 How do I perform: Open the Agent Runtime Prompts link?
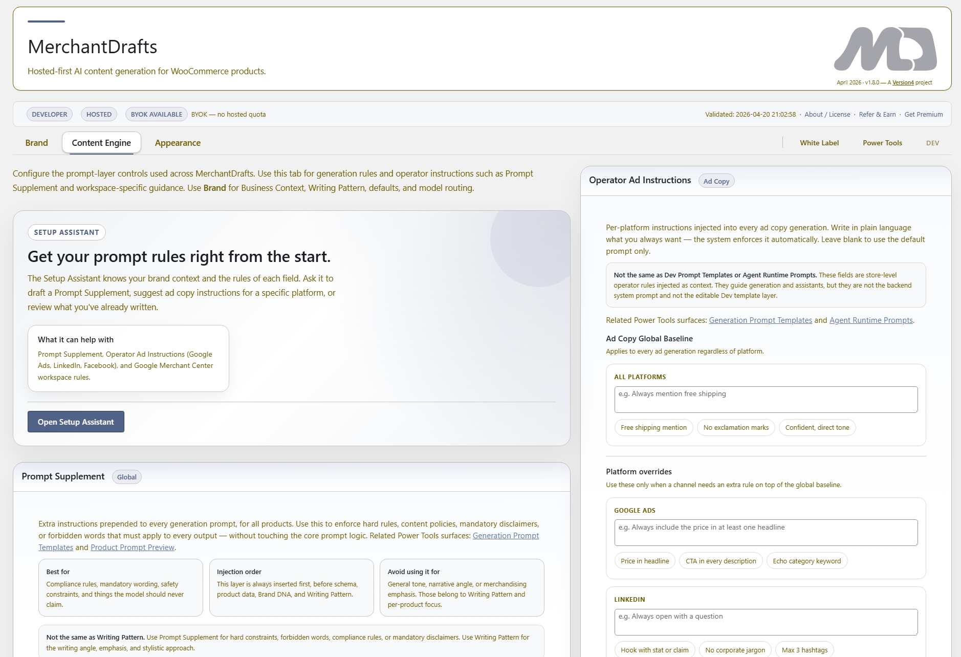pyautogui.click(x=871, y=320)
